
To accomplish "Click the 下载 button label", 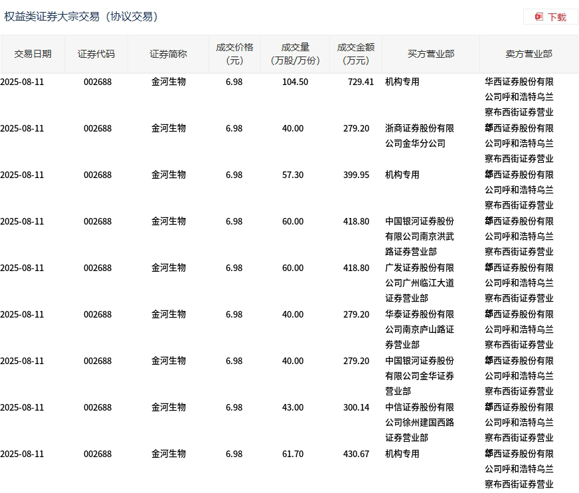I will [557, 17].
